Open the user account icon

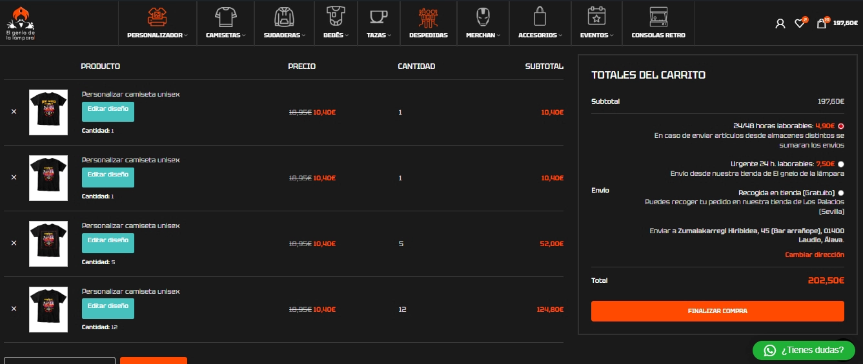(780, 24)
